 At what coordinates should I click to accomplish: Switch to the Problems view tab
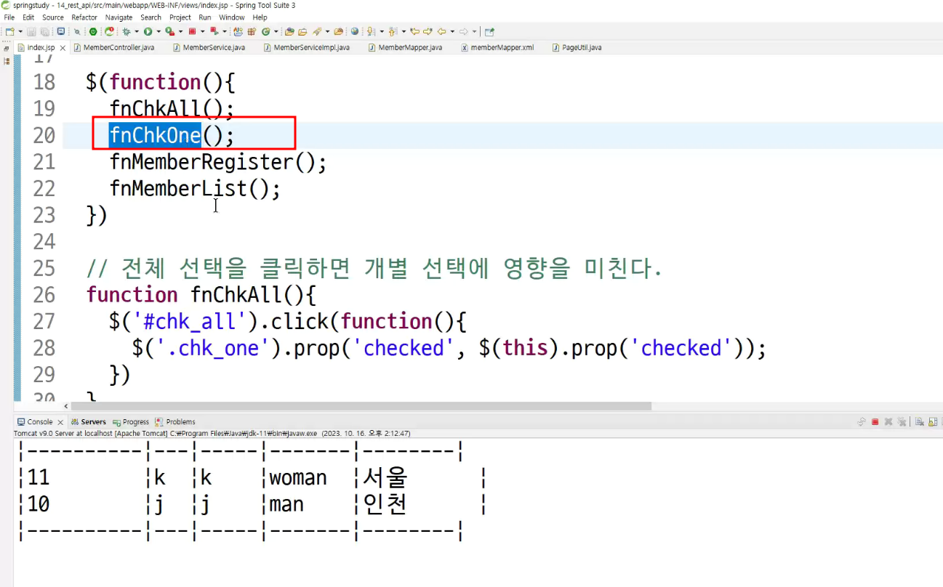click(x=175, y=422)
